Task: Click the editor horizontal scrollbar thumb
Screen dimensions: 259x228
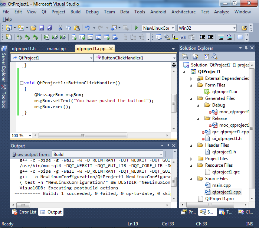Action: (83, 136)
